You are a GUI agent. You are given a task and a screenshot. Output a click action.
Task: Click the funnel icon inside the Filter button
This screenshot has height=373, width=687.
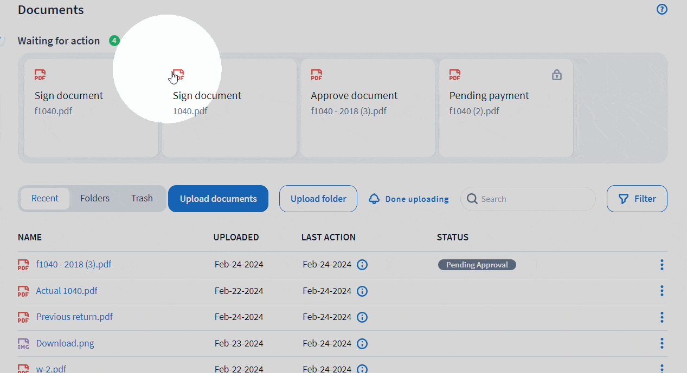pyautogui.click(x=623, y=199)
